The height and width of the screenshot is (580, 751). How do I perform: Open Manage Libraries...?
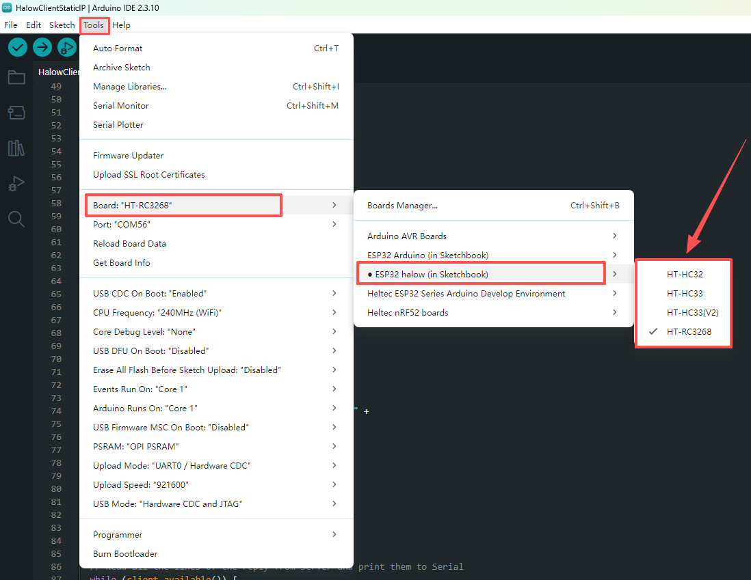[217, 87]
